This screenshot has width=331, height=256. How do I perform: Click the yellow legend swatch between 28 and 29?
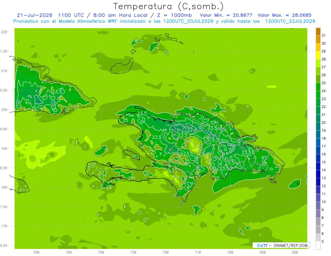click(x=318, y=55)
